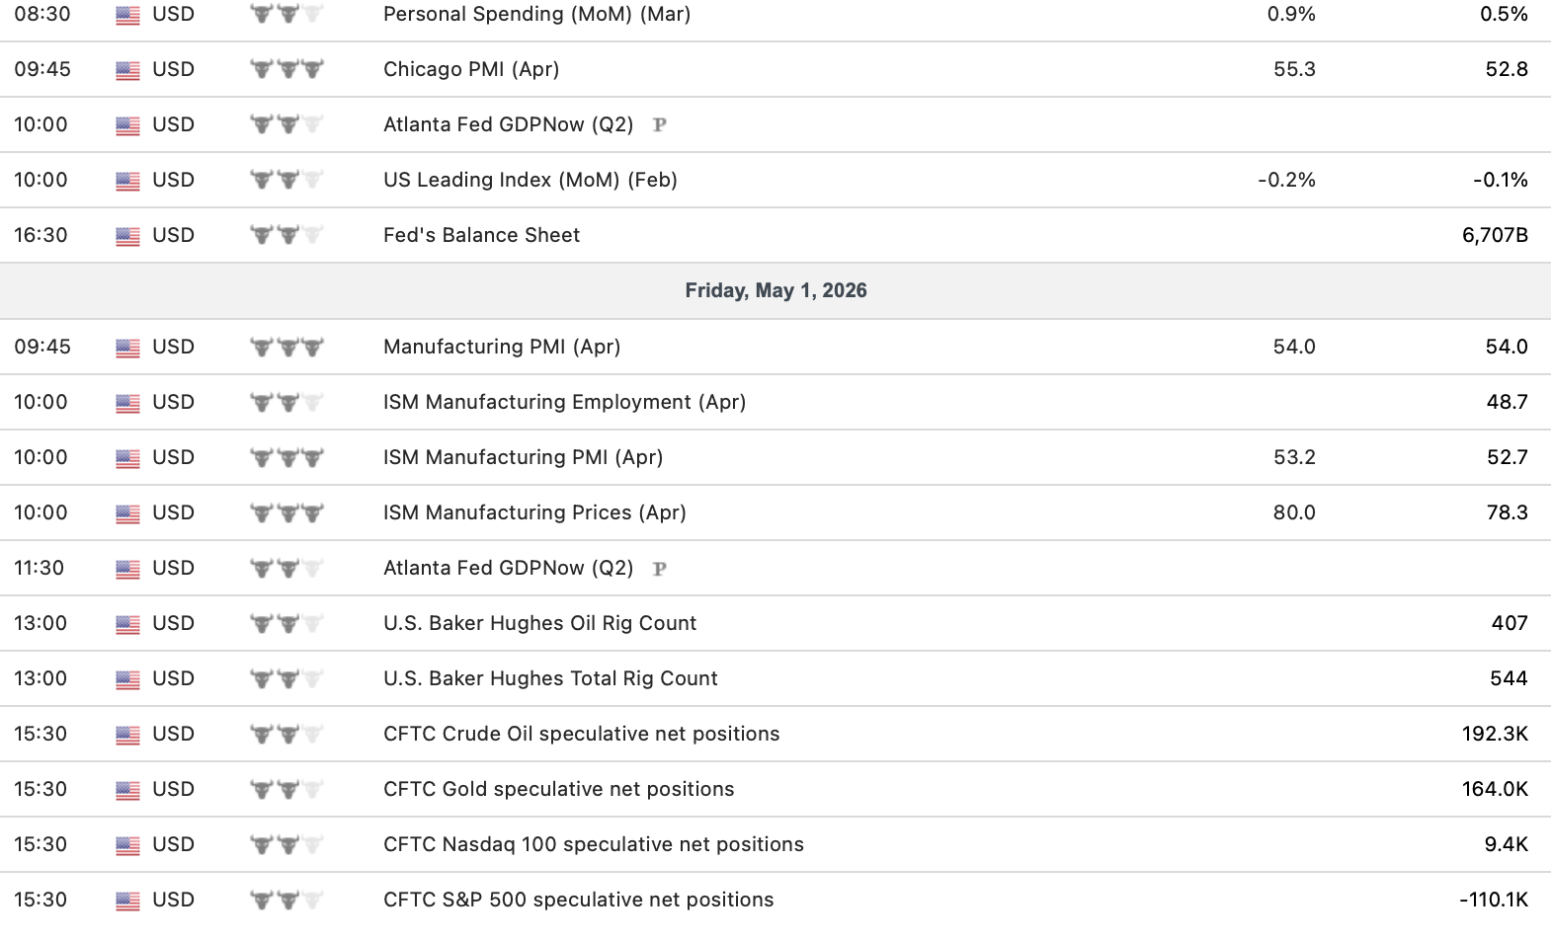1551x942 pixels.
Task: Open the Personal Spending (MoM) (Mar) event
Action: pos(536,14)
